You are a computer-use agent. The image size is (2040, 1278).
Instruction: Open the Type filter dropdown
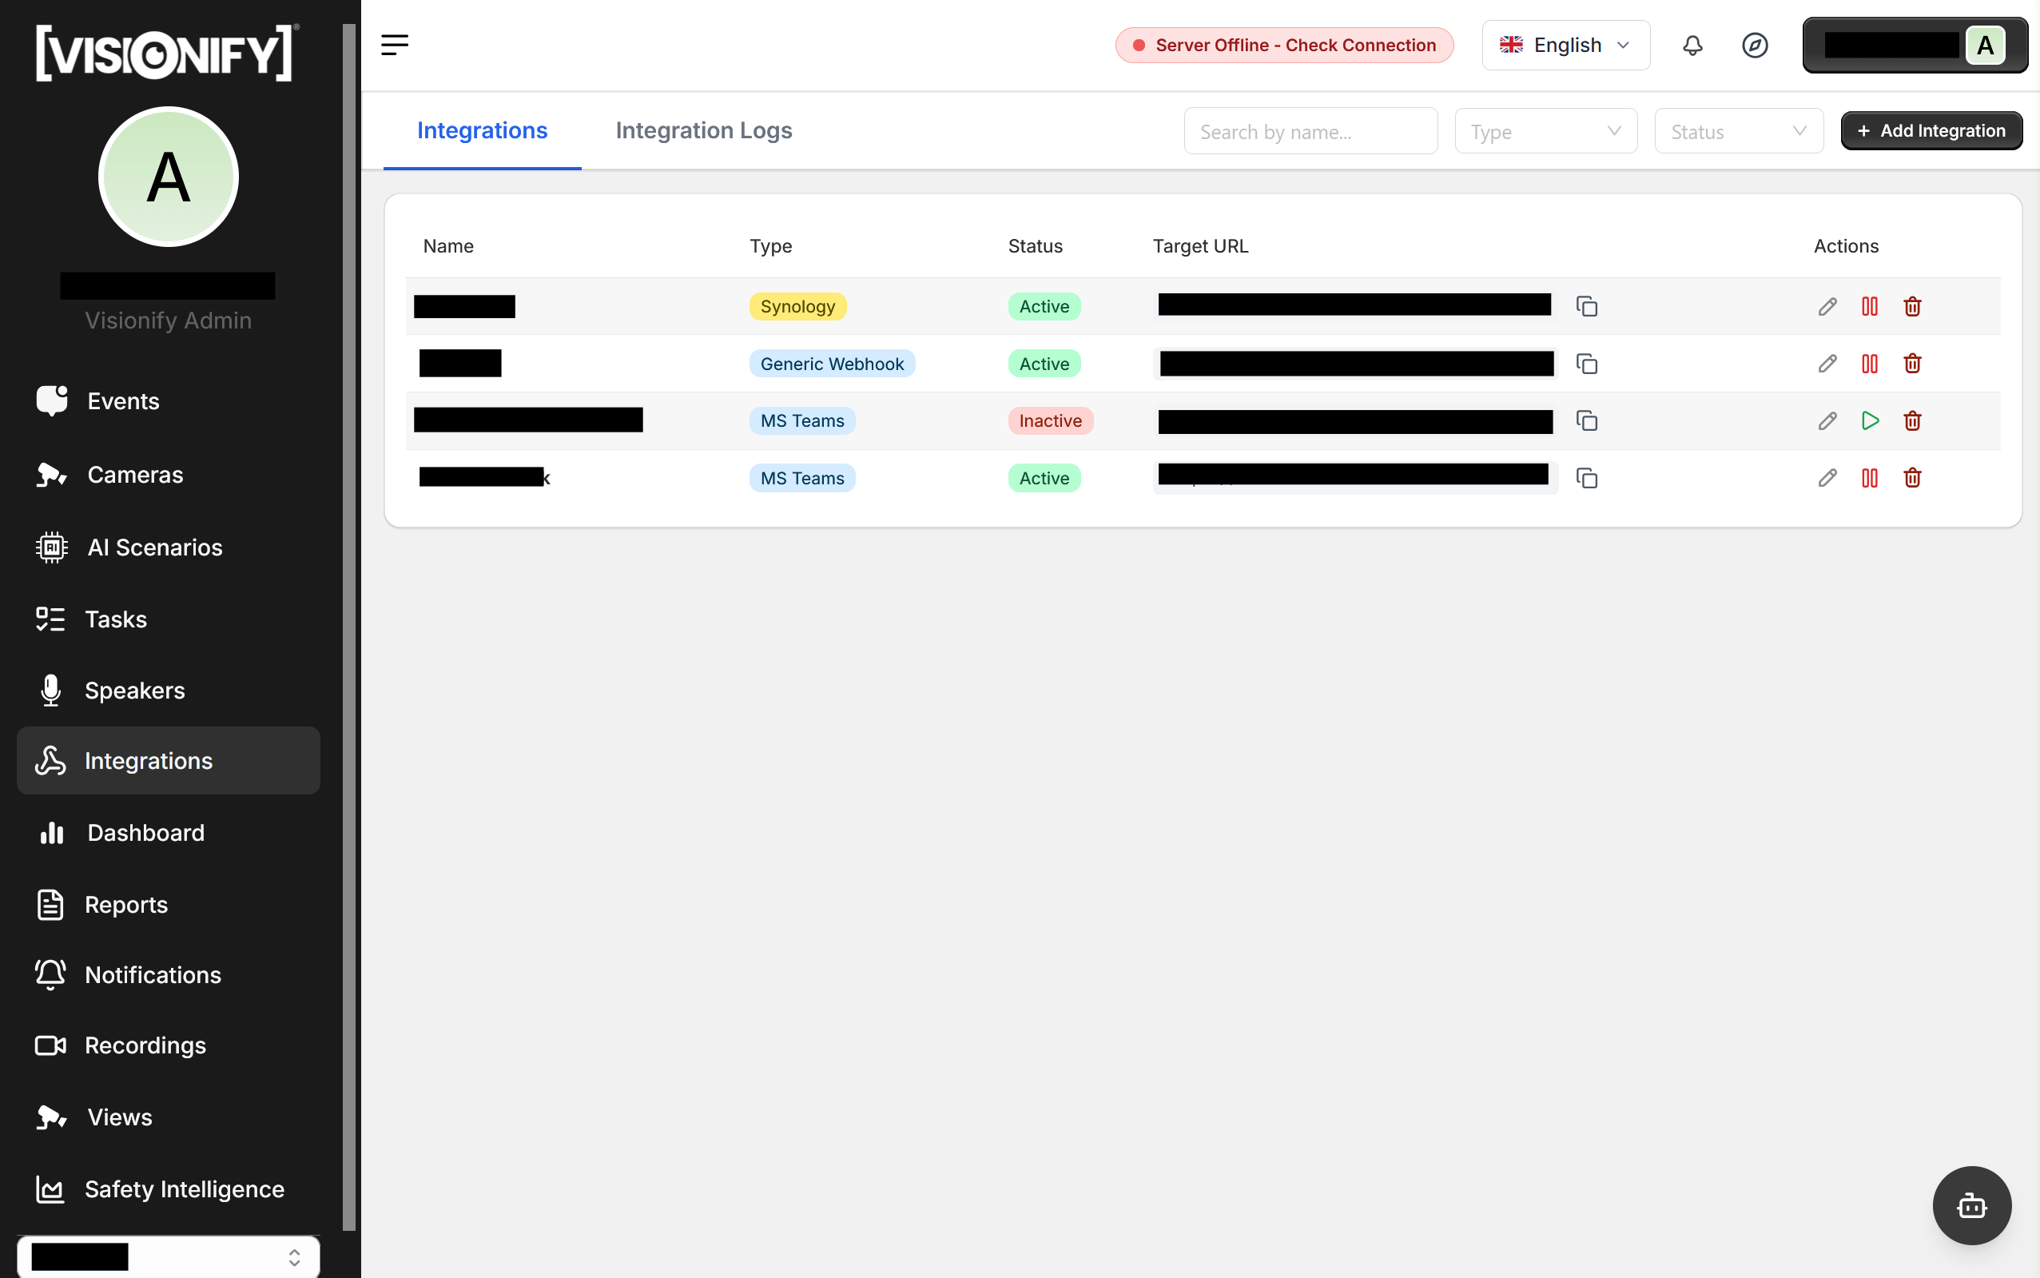point(1545,131)
